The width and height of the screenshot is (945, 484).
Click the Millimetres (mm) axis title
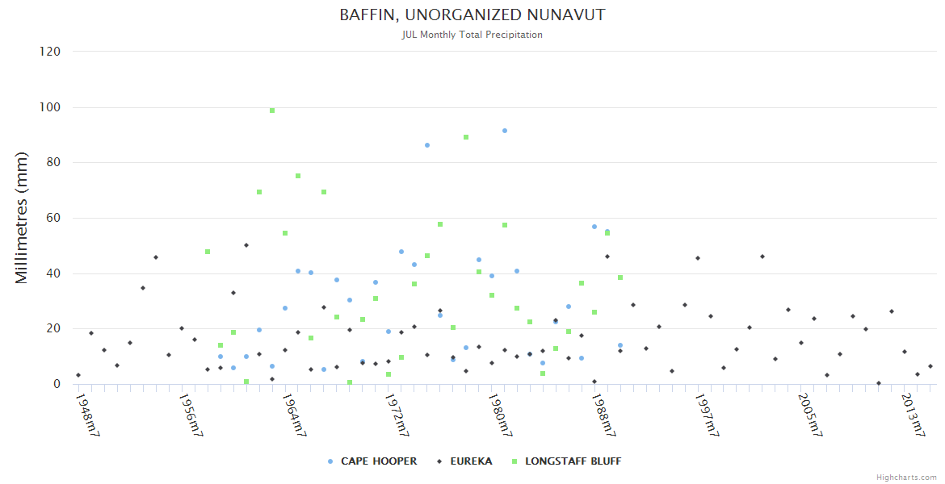(22, 218)
